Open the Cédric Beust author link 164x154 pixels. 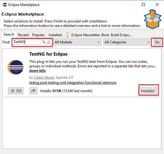pos(44,77)
